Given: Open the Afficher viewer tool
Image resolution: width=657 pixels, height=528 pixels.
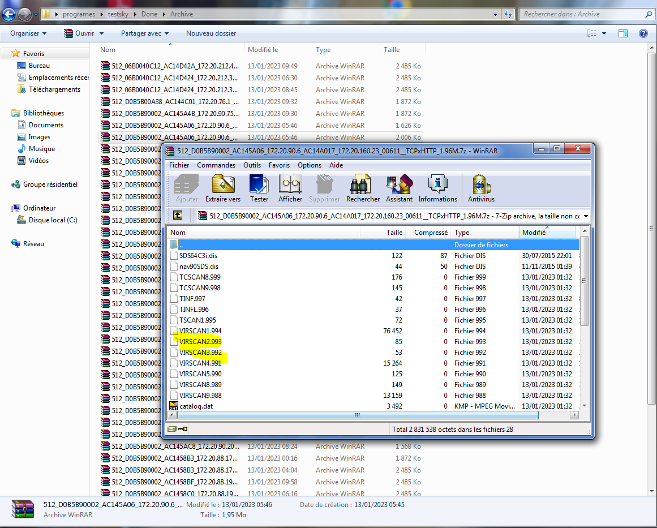Looking at the screenshot, I should [x=290, y=187].
